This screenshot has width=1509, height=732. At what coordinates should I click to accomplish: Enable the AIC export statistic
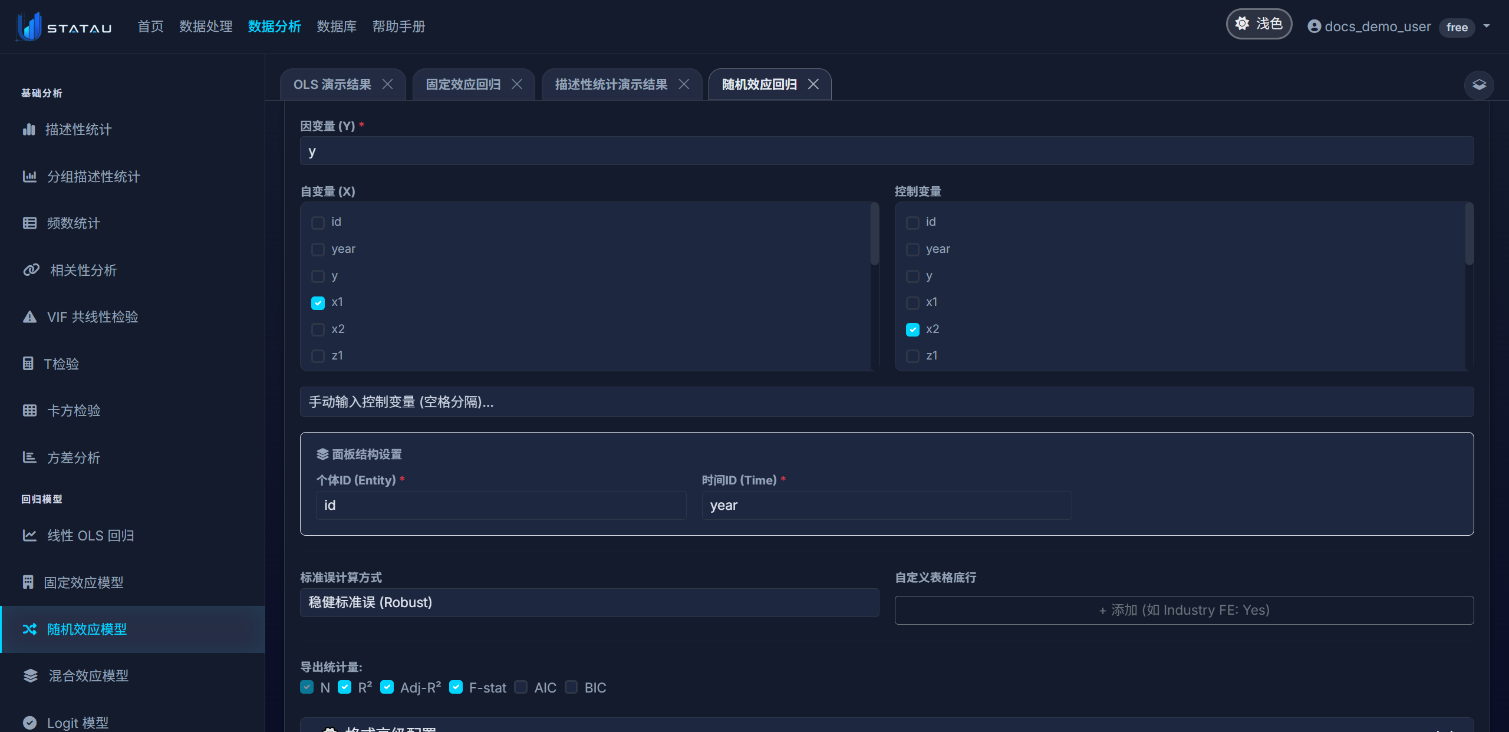pyautogui.click(x=520, y=687)
